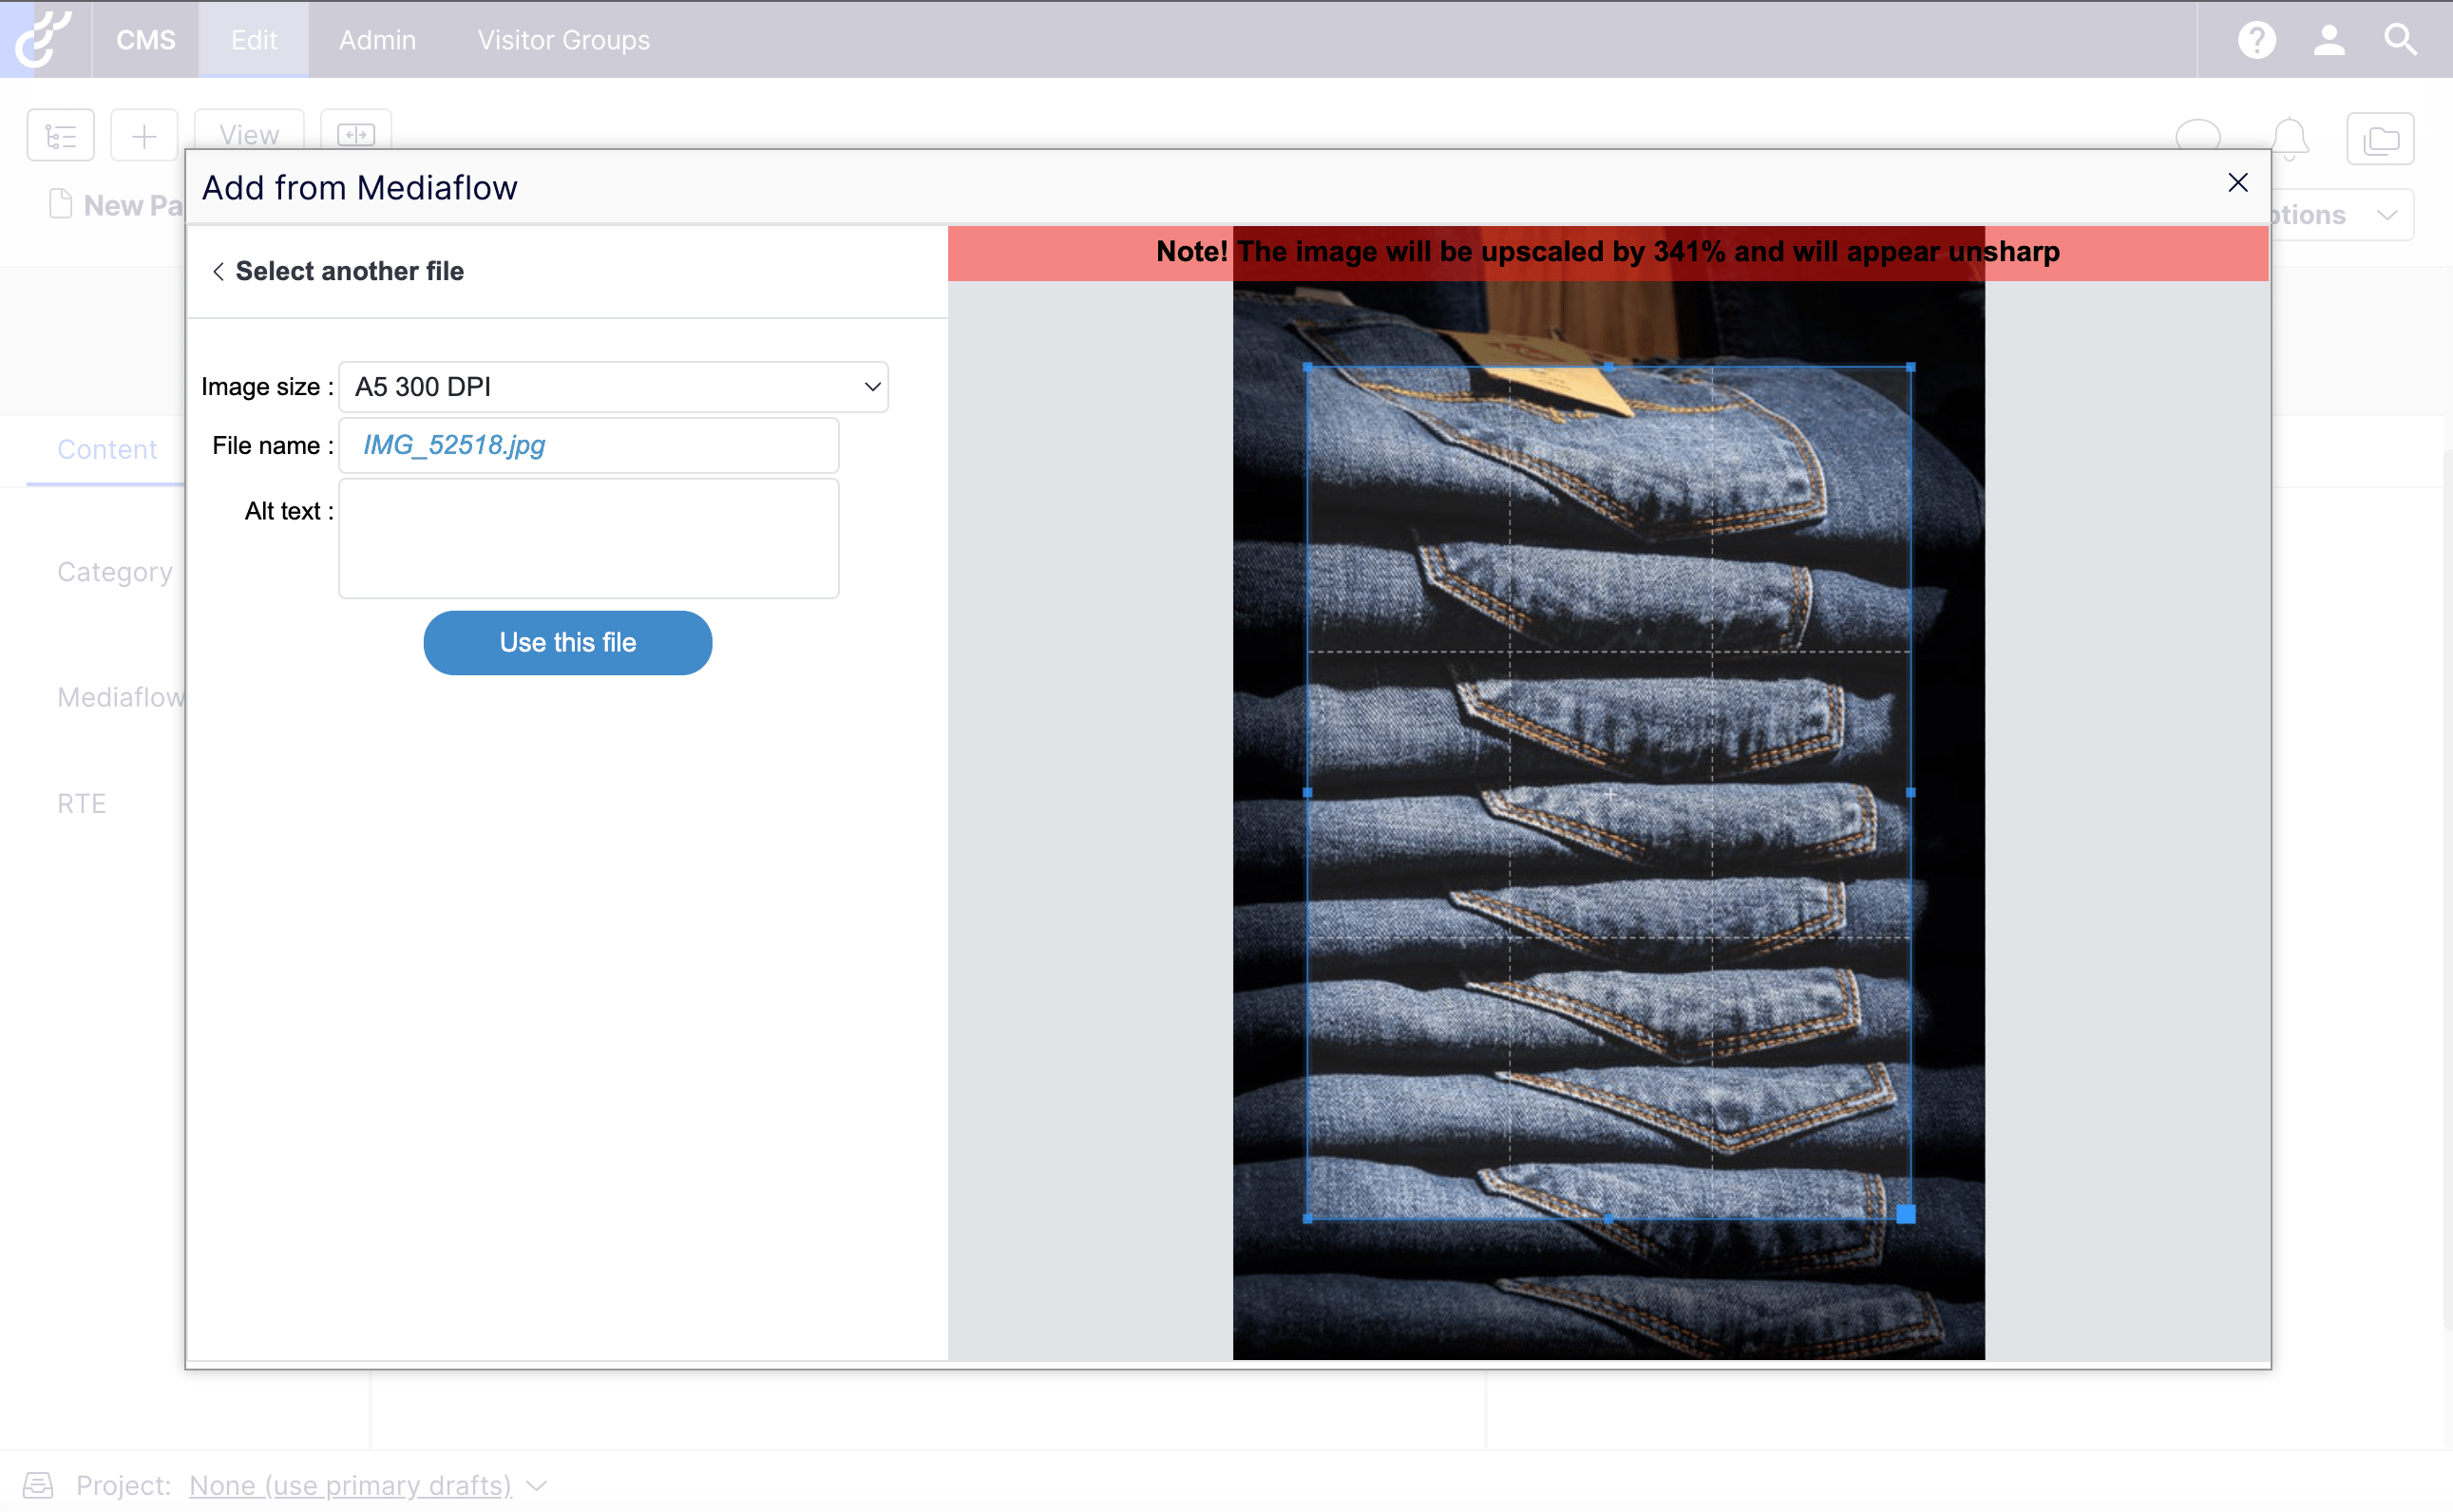Open the help question mark icon
Screen dimensions: 2453x1512
click(2255, 39)
